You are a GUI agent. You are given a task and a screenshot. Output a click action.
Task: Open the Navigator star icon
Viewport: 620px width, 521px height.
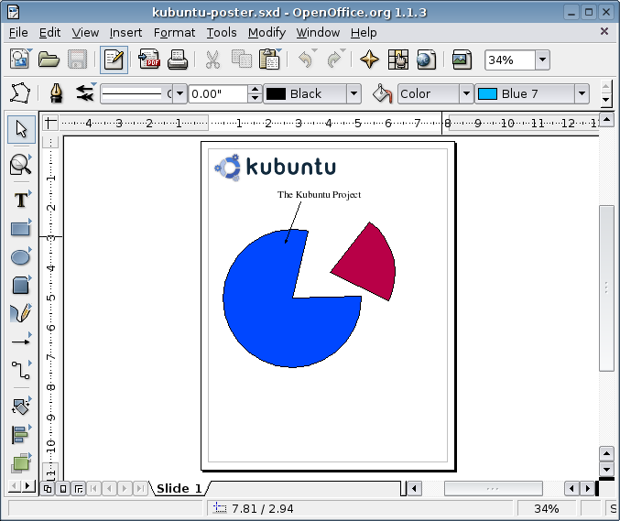(x=369, y=60)
